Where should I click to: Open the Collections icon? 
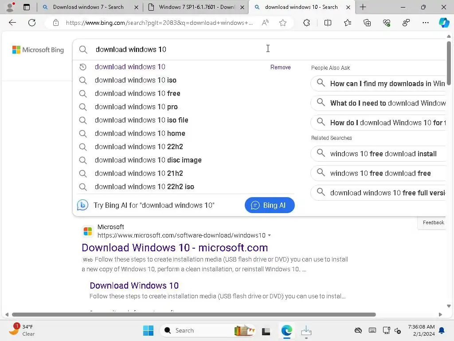tap(367, 23)
